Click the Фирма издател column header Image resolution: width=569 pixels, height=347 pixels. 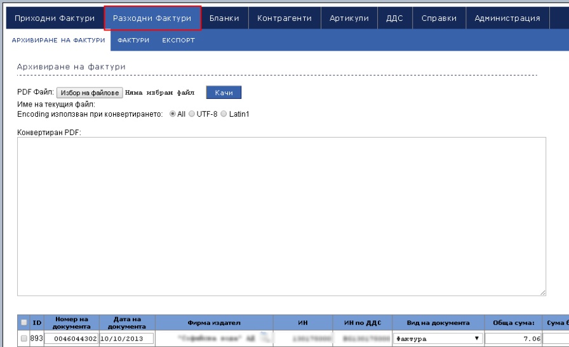(214, 323)
